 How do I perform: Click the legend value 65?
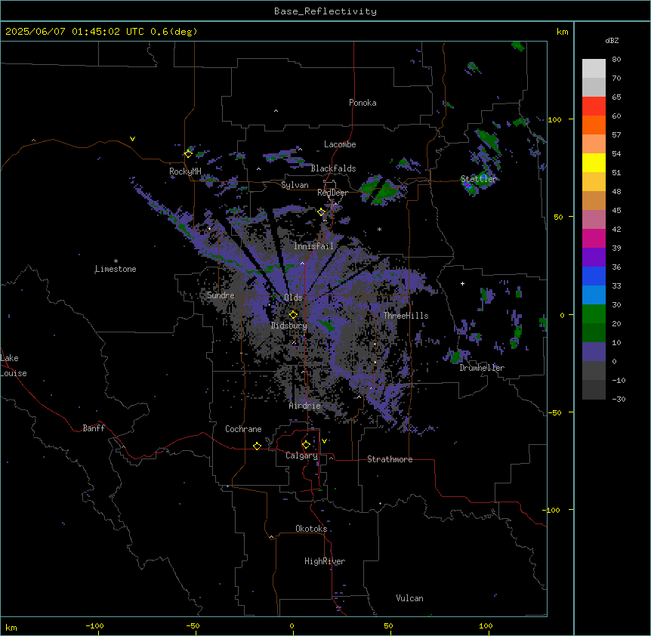pos(616,97)
